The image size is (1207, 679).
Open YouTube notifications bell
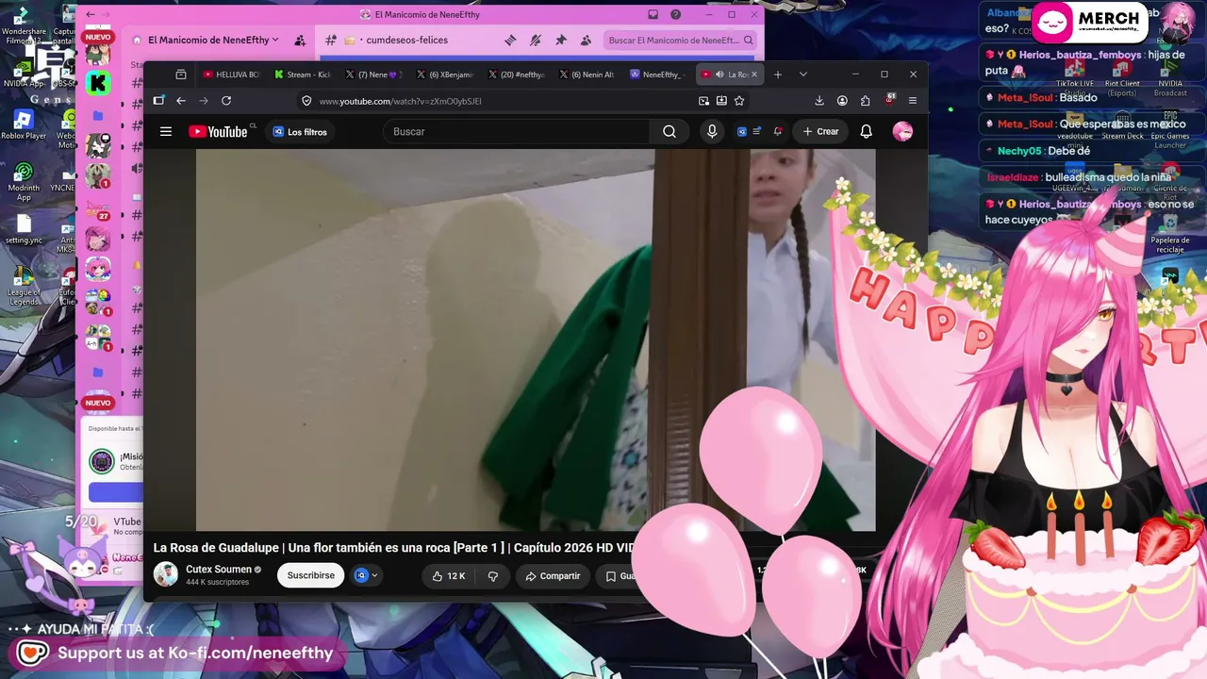(866, 132)
